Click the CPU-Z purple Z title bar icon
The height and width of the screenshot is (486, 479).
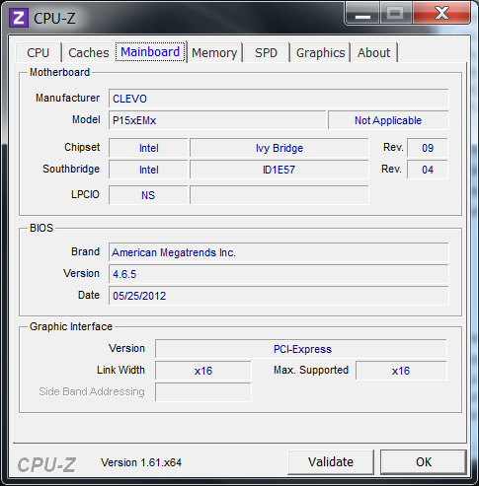click(x=19, y=18)
